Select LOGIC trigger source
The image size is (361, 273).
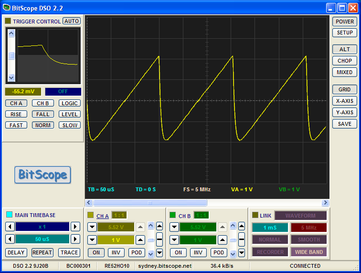click(x=70, y=103)
